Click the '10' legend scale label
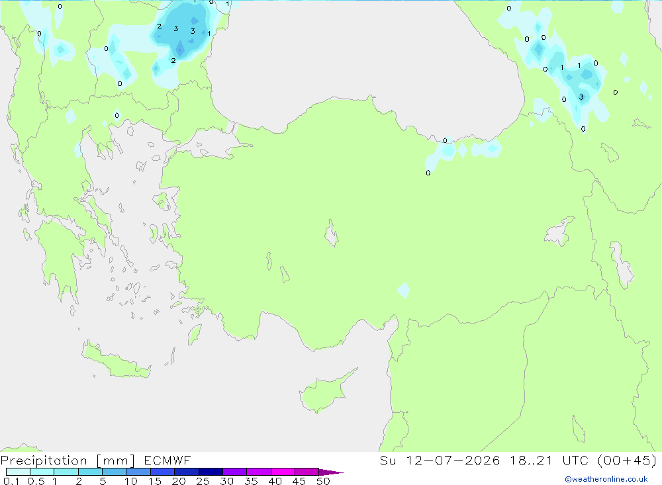The width and height of the screenshot is (662, 485). (131, 481)
